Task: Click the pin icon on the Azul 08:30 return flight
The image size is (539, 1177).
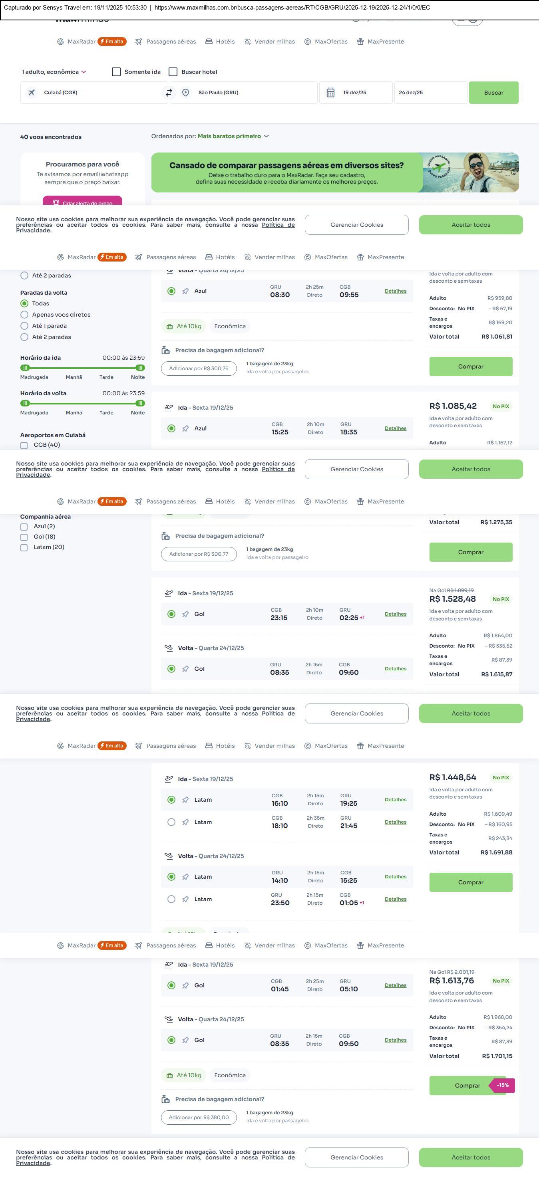Action: [186, 291]
